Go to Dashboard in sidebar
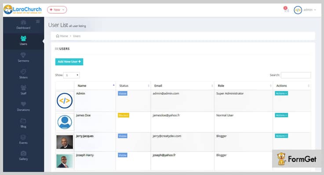The image size is (324, 175). 23,25
